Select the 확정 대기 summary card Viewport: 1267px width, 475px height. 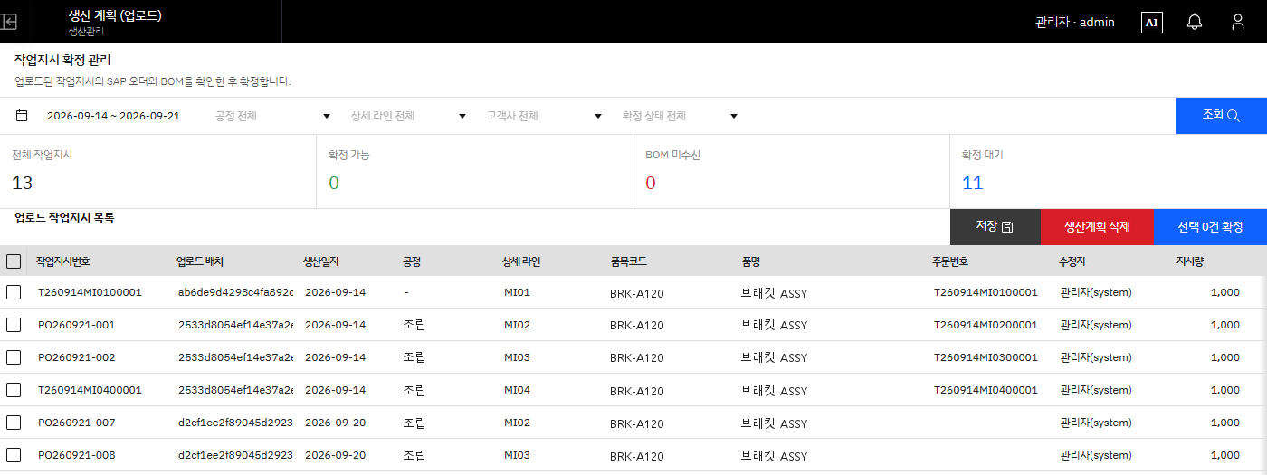pyautogui.click(x=1109, y=171)
